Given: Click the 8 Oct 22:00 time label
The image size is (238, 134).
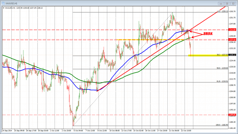Looking at the screenshot, I should [x=102, y=130].
